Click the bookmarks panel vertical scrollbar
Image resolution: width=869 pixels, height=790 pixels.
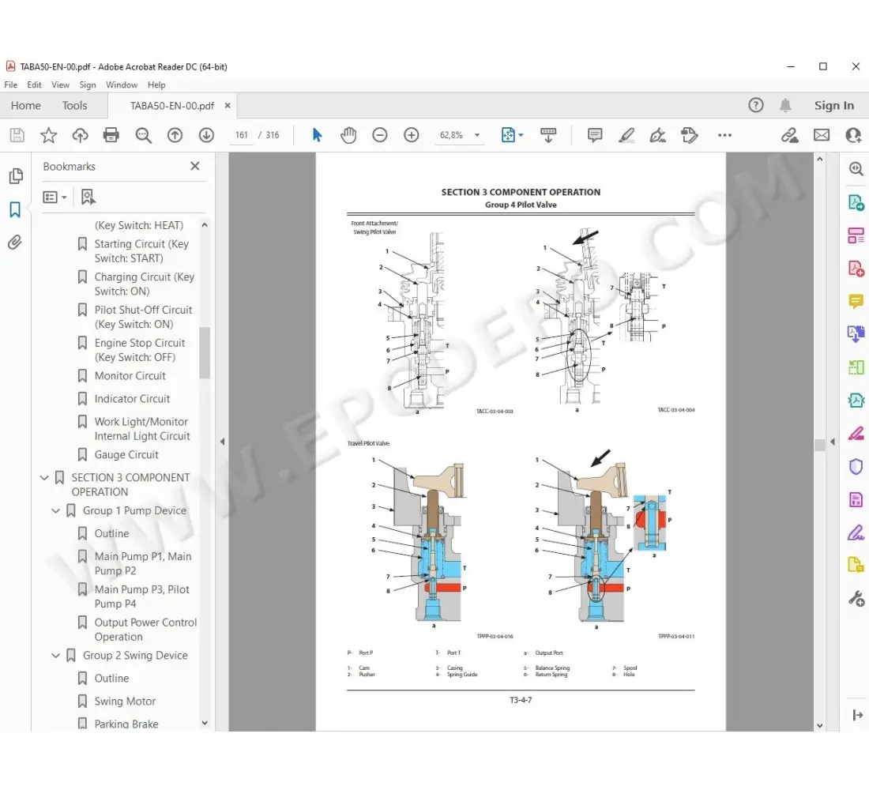click(205, 352)
